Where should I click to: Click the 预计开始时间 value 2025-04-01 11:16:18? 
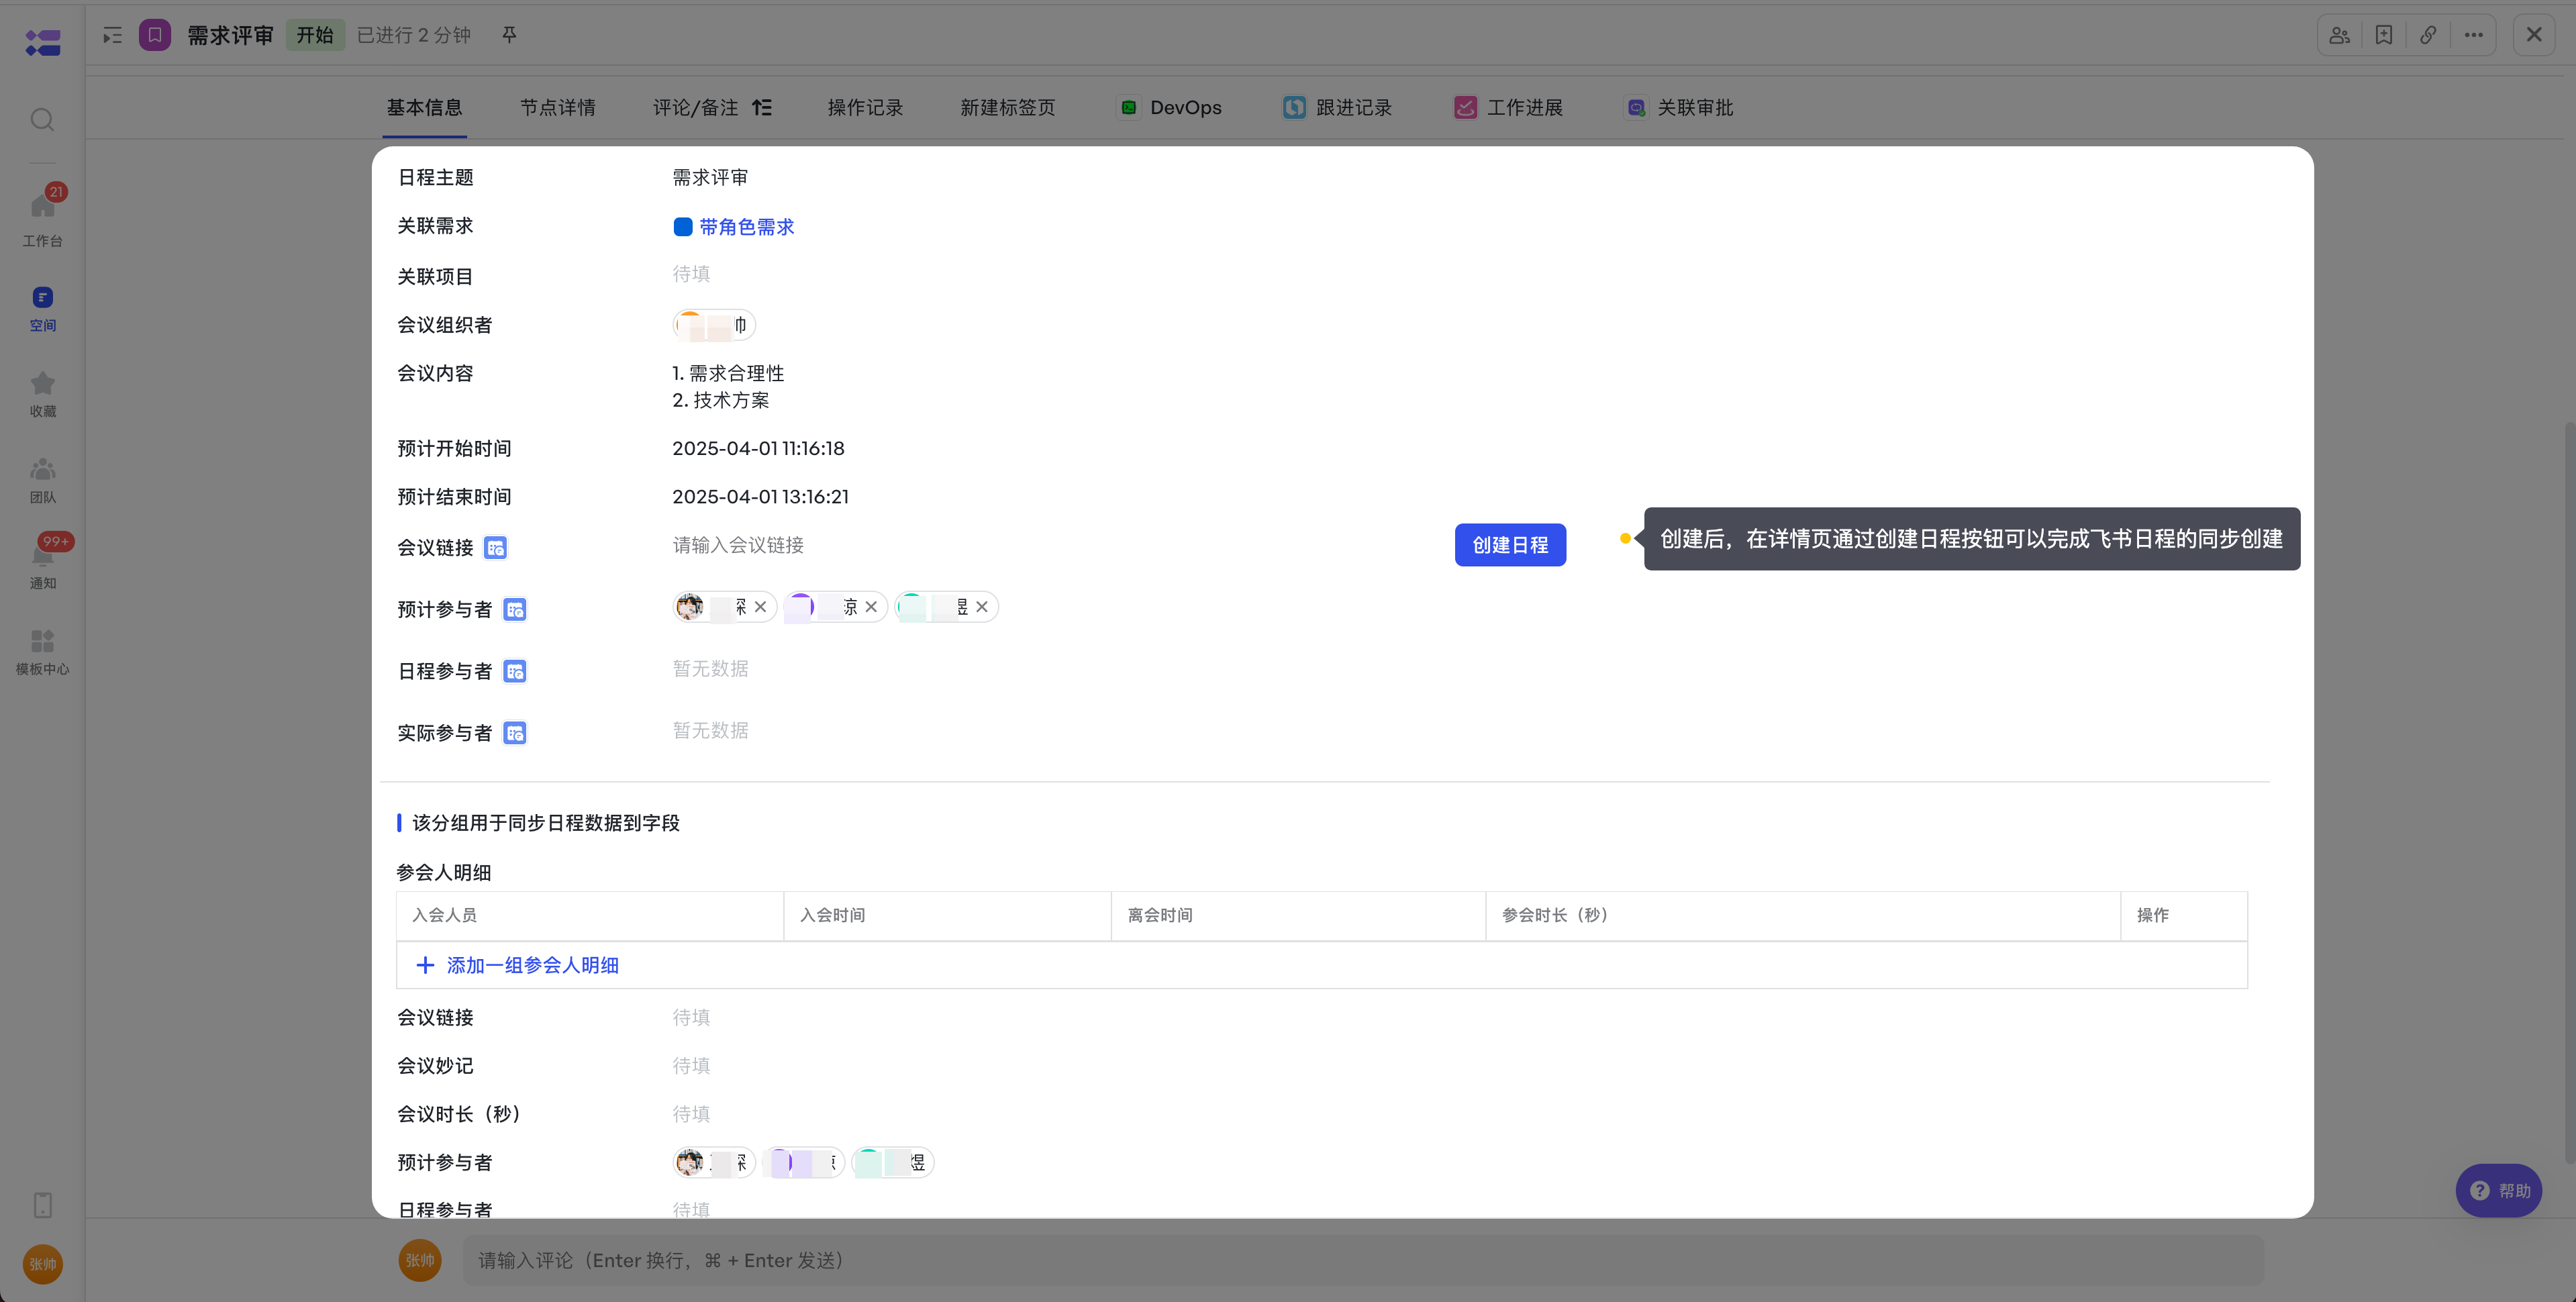[x=758, y=448]
